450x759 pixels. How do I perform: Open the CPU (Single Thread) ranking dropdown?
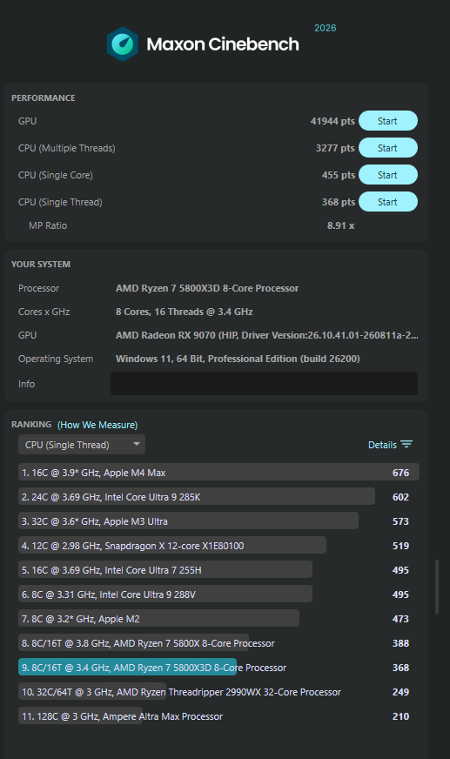(x=82, y=445)
